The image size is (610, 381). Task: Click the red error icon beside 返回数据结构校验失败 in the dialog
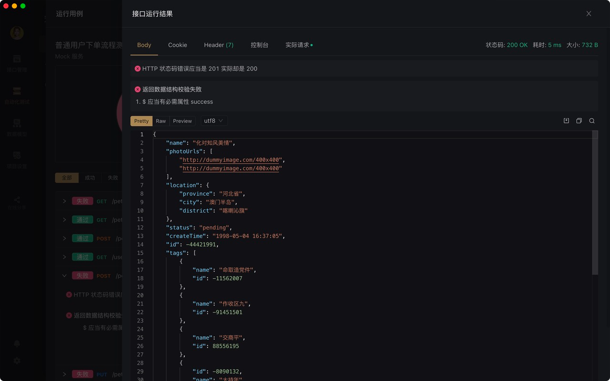[138, 90]
